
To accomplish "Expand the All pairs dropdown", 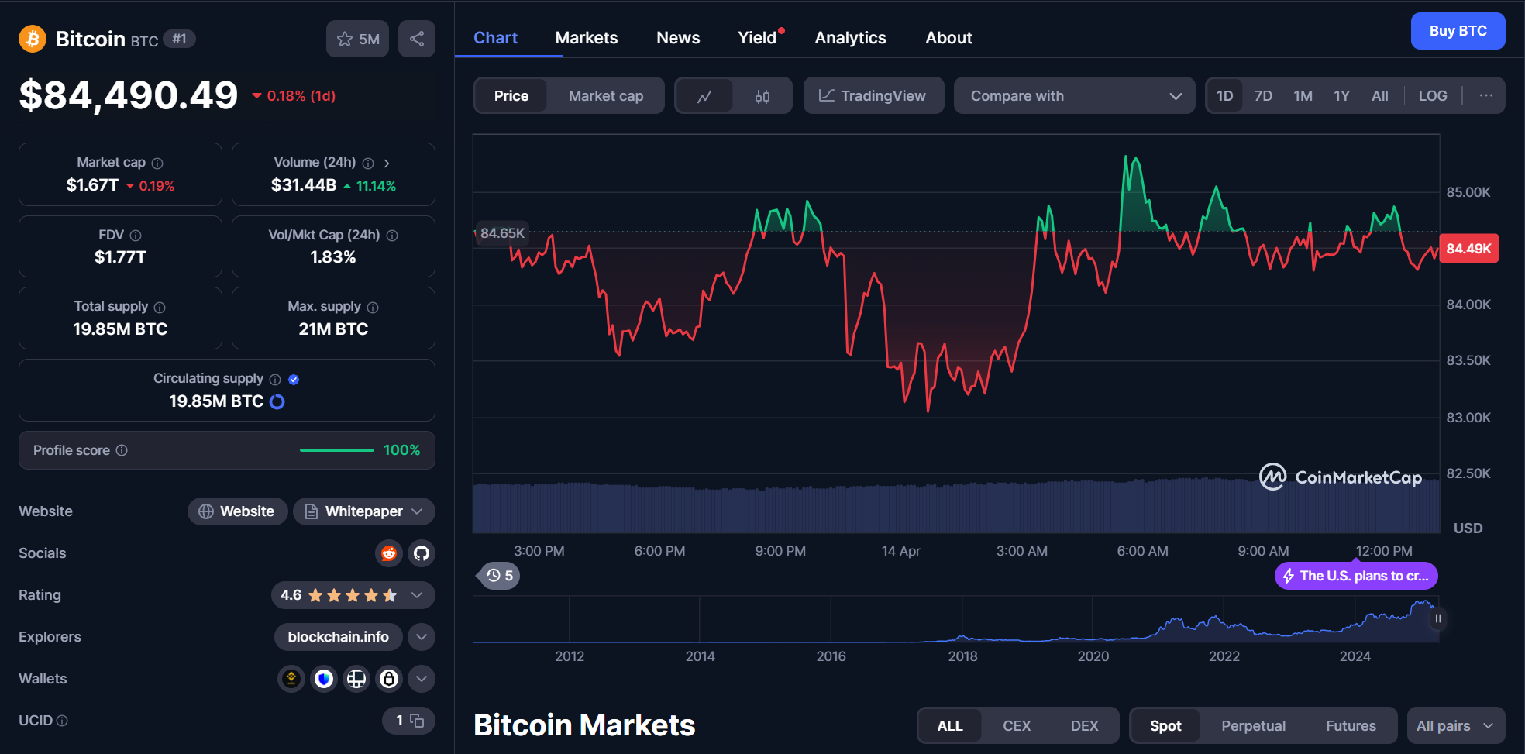I will pyautogui.click(x=1455, y=725).
